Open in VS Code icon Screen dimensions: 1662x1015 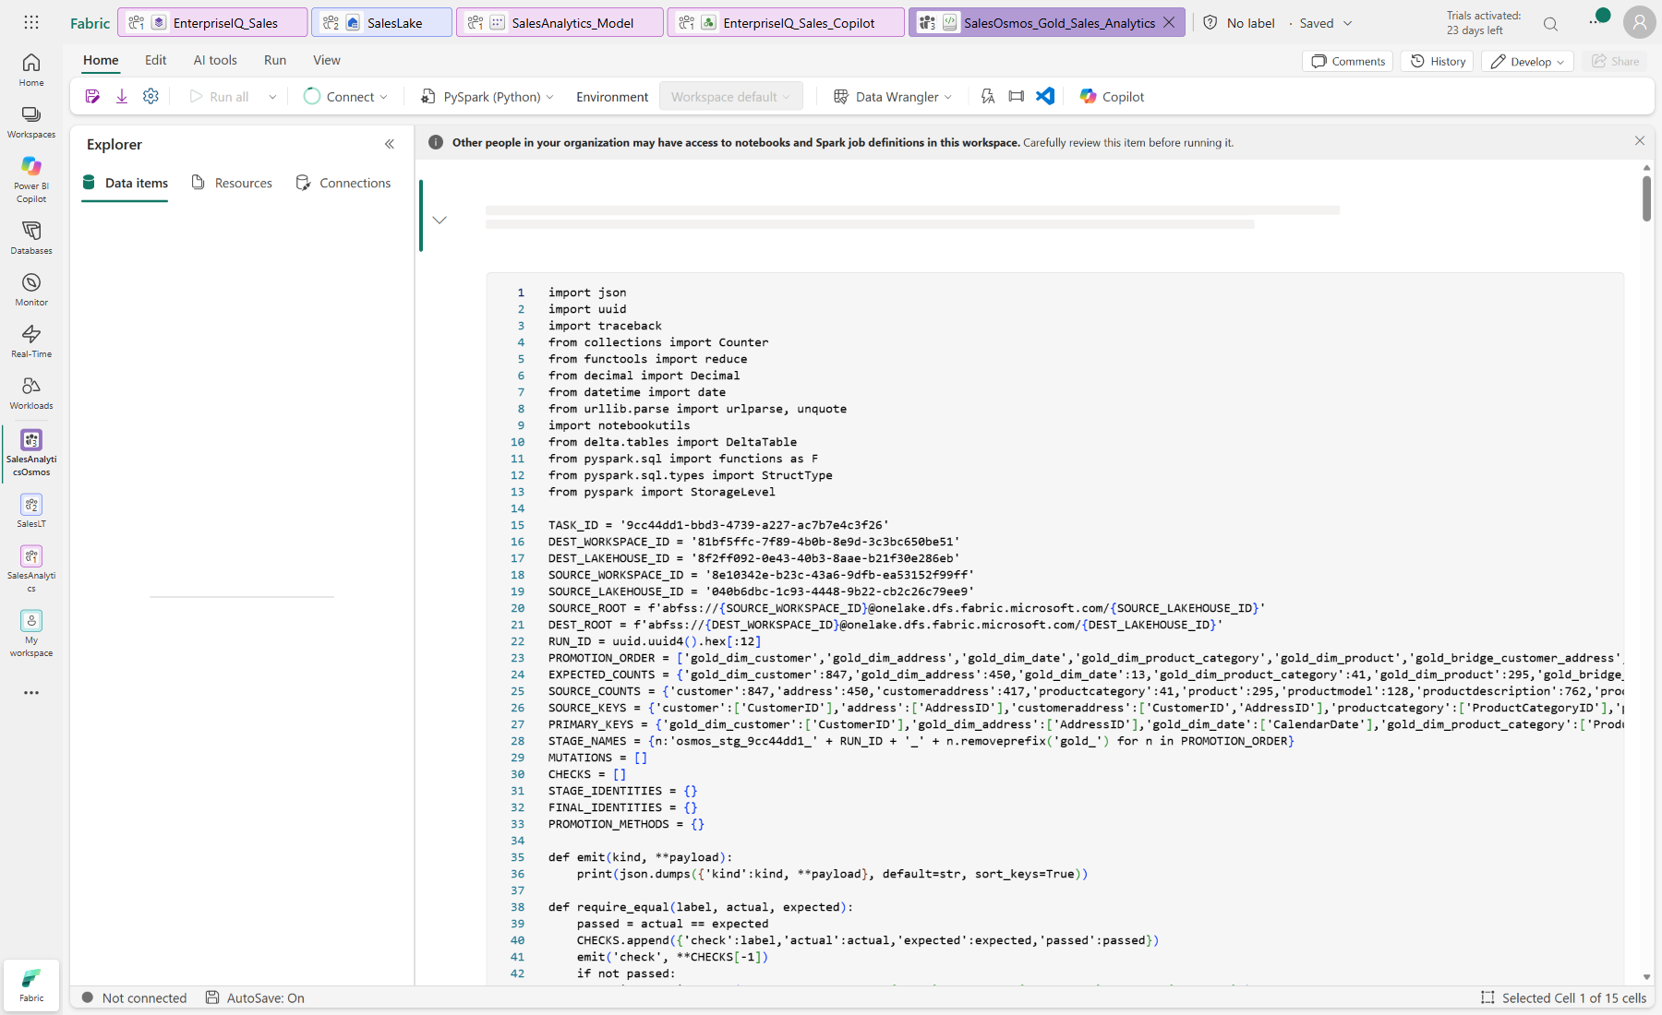(x=1045, y=97)
